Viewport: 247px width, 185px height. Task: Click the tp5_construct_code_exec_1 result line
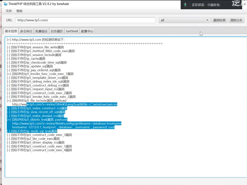(39, 146)
